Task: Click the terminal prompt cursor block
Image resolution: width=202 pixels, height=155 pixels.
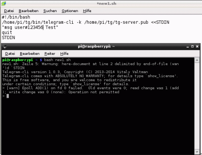Action: (8, 96)
